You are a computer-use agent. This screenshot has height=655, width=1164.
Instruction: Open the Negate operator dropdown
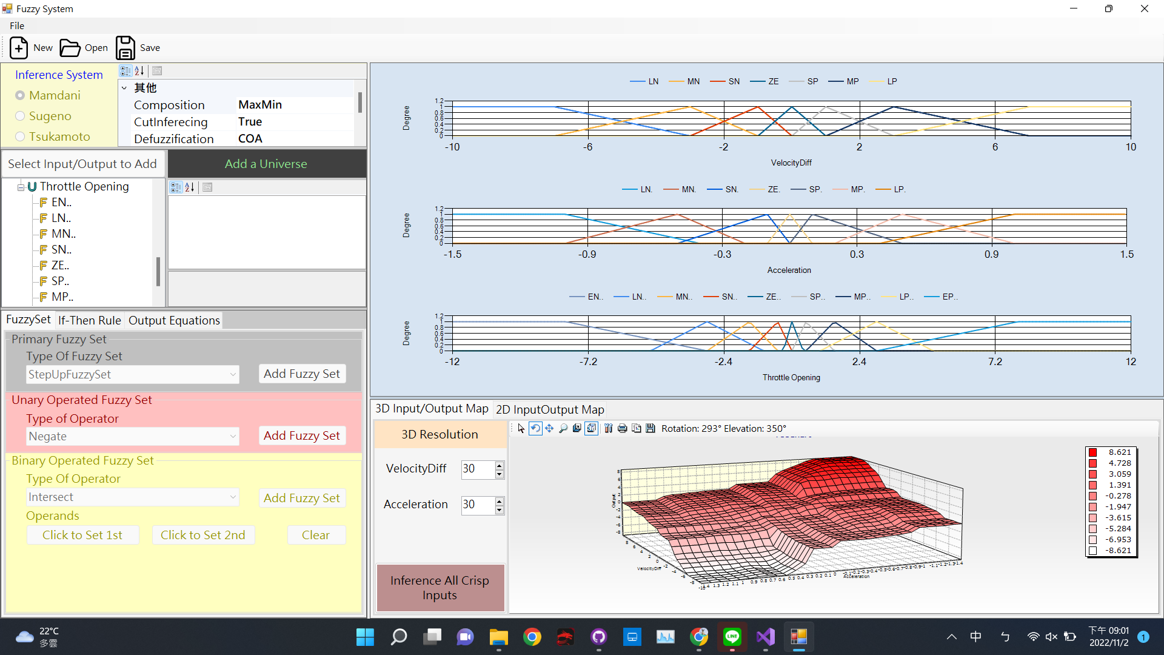tap(233, 437)
